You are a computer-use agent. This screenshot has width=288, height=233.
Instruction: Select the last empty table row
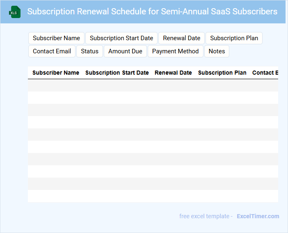(153, 196)
